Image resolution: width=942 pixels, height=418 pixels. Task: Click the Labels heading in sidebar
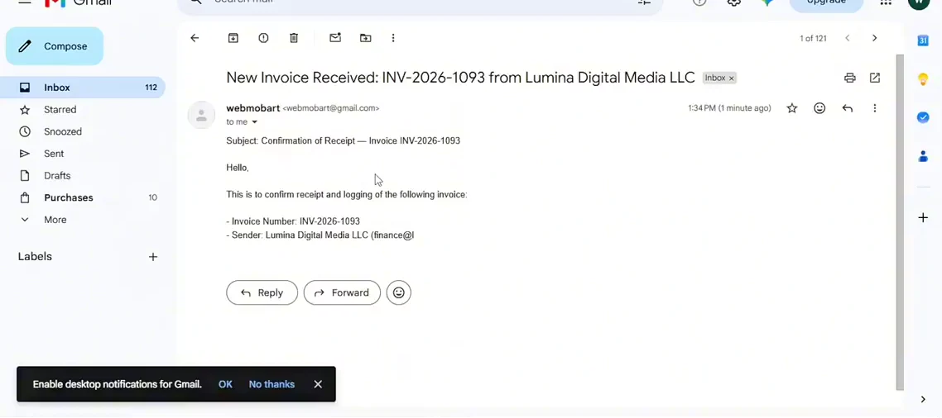coord(35,257)
